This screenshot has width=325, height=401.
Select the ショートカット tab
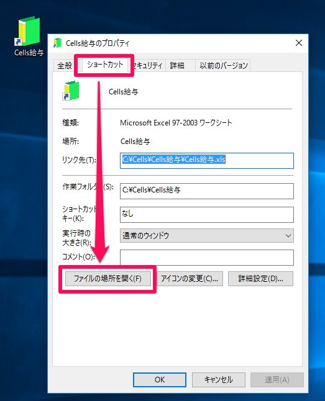[x=105, y=65]
